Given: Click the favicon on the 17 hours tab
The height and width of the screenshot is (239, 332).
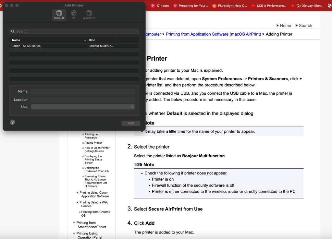Looking at the screenshot, I should (x=153, y=6).
